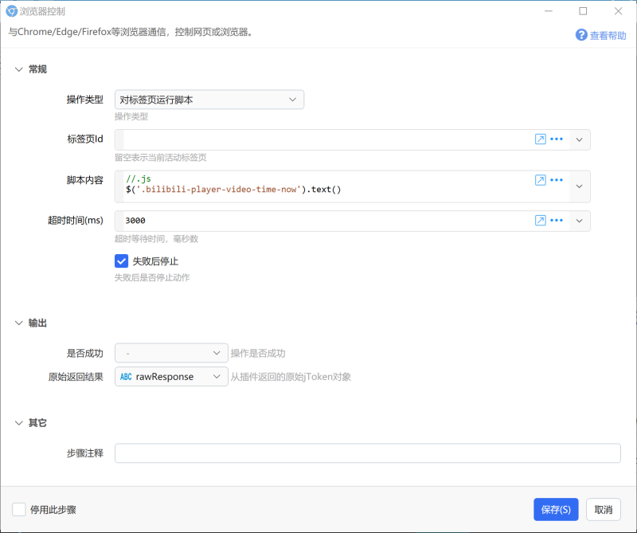Open the rawResponse variable dropdown
Viewport: 637px width, 533px height.
click(x=171, y=377)
